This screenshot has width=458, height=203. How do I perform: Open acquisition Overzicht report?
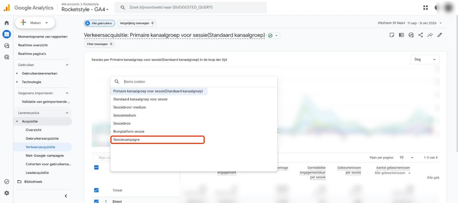click(34, 130)
